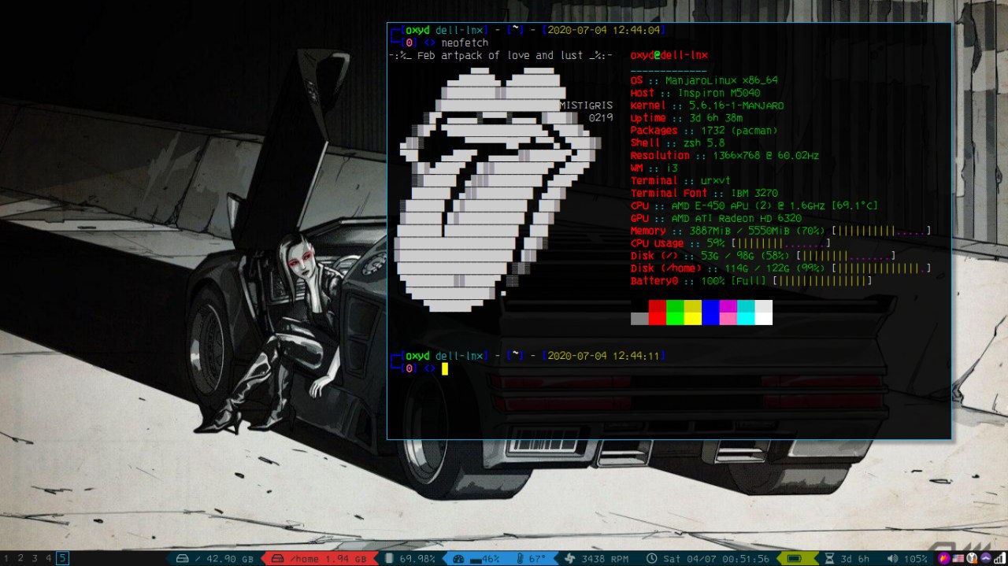Click the '3d 6h' uptime readout in bar
The height and width of the screenshot is (566, 1008).
point(855,558)
